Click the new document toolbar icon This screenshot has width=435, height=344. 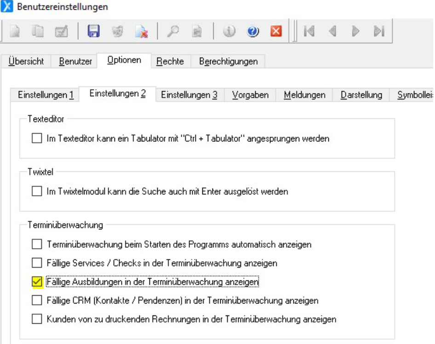pos(15,31)
